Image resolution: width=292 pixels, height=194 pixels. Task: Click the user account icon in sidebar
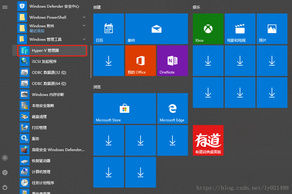[x=5, y=158]
